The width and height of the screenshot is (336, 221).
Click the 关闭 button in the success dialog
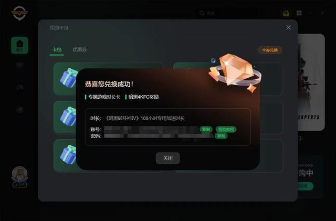(168, 158)
